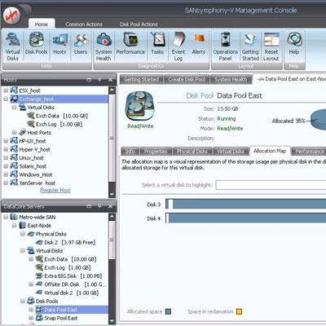Expand the Host Ports node
The image size is (326, 326).
pos(14,133)
